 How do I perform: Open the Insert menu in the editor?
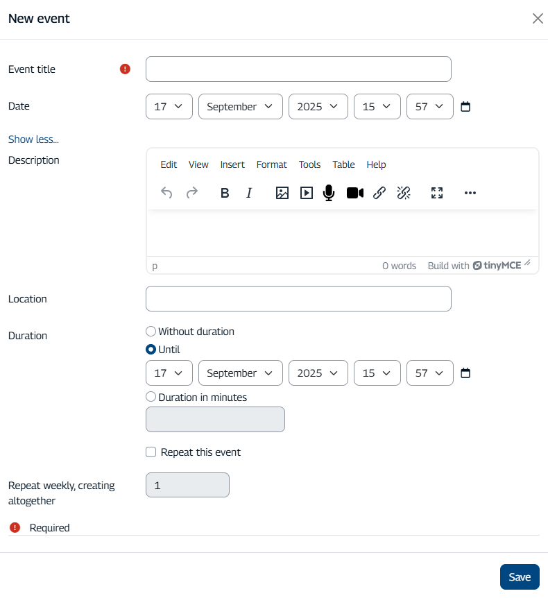pyautogui.click(x=232, y=164)
